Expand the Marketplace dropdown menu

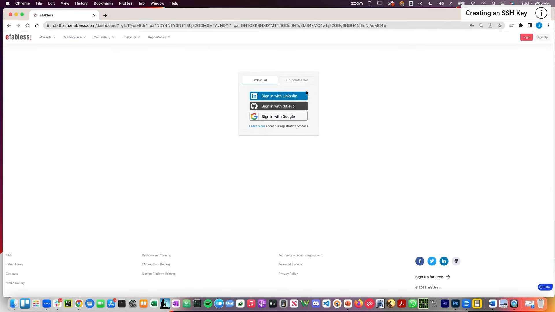coord(75,37)
